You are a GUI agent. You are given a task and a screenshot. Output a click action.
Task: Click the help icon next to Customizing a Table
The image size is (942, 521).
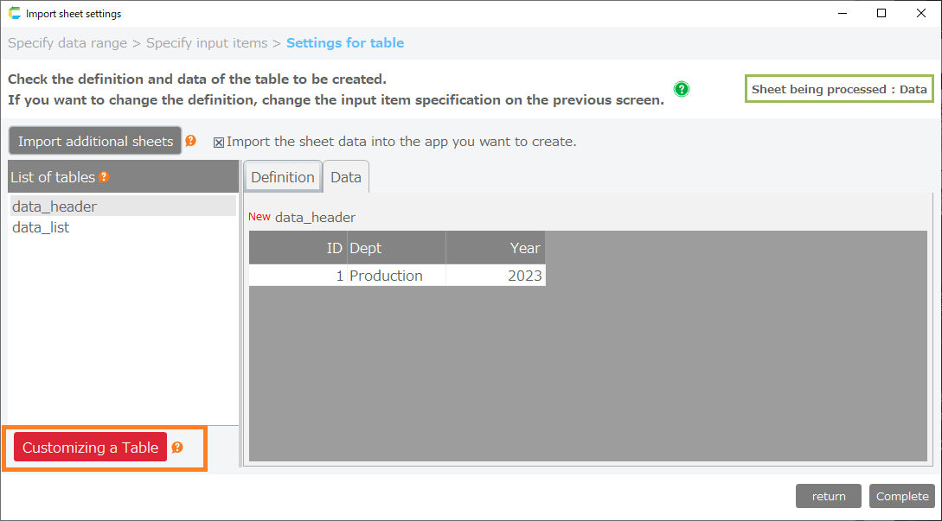(x=177, y=448)
